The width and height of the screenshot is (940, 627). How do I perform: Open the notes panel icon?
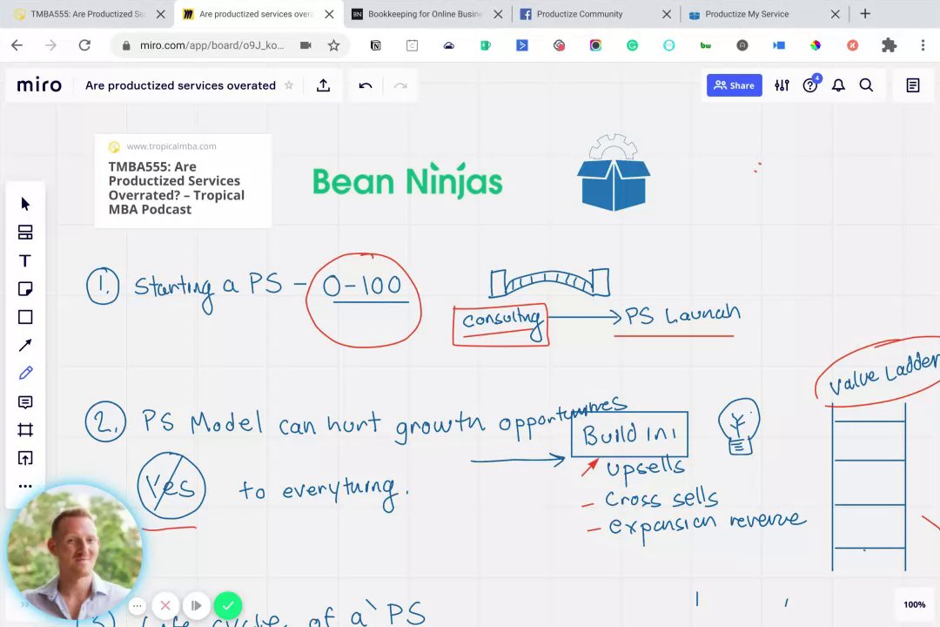tap(913, 85)
